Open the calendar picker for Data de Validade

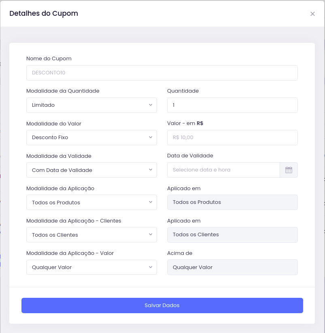[x=289, y=170]
